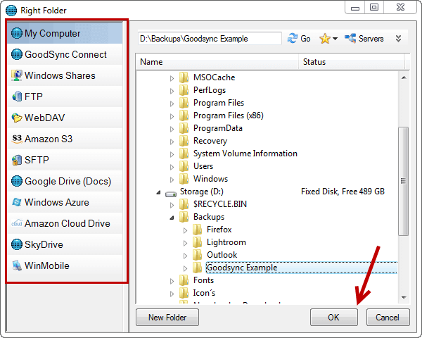Open the GoodSync Connect location
422x338 pixels.
pos(65,54)
